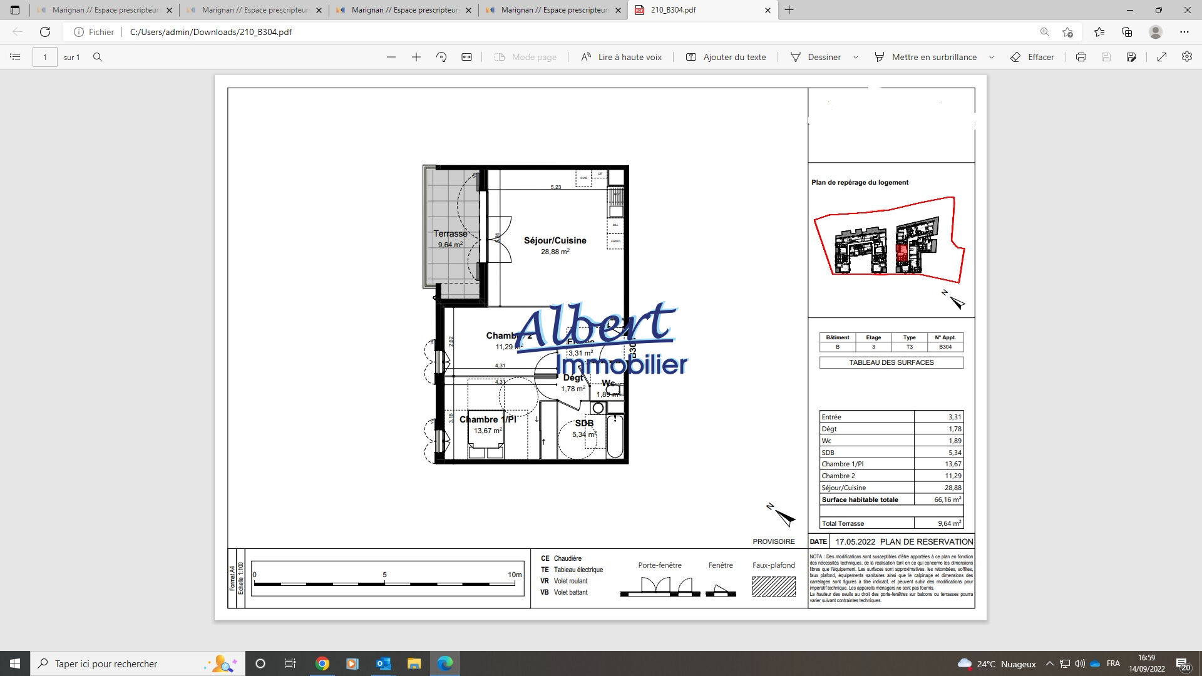
Task: Print the PDF document
Action: tap(1081, 57)
